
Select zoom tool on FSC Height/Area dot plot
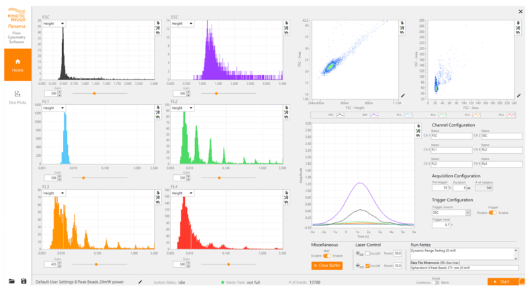pos(402,28)
